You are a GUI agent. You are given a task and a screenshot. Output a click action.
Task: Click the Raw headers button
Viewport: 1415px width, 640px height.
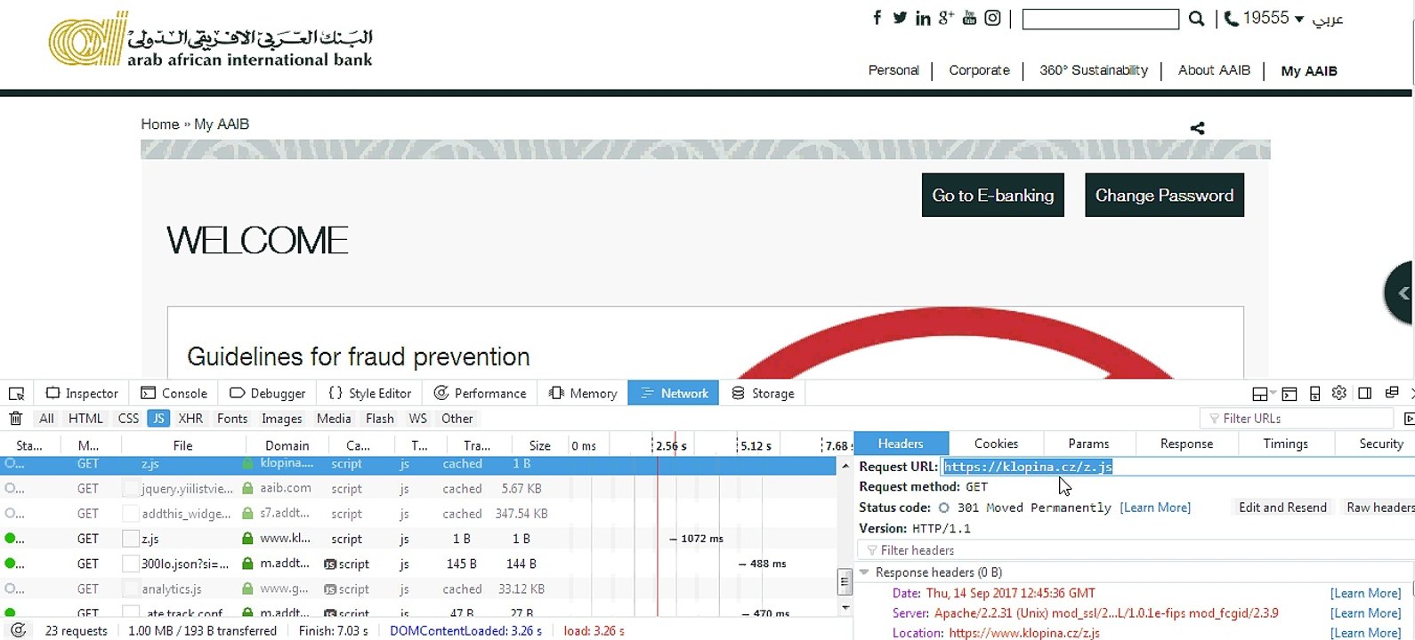tap(1379, 508)
